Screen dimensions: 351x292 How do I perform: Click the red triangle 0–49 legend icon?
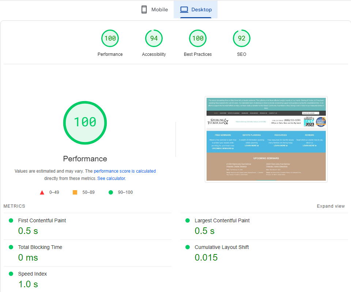point(42,192)
